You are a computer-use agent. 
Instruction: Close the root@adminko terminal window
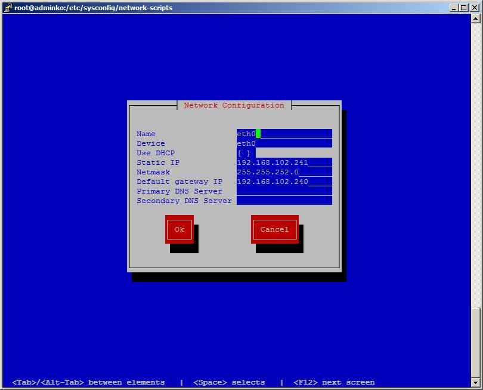(x=474, y=7)
